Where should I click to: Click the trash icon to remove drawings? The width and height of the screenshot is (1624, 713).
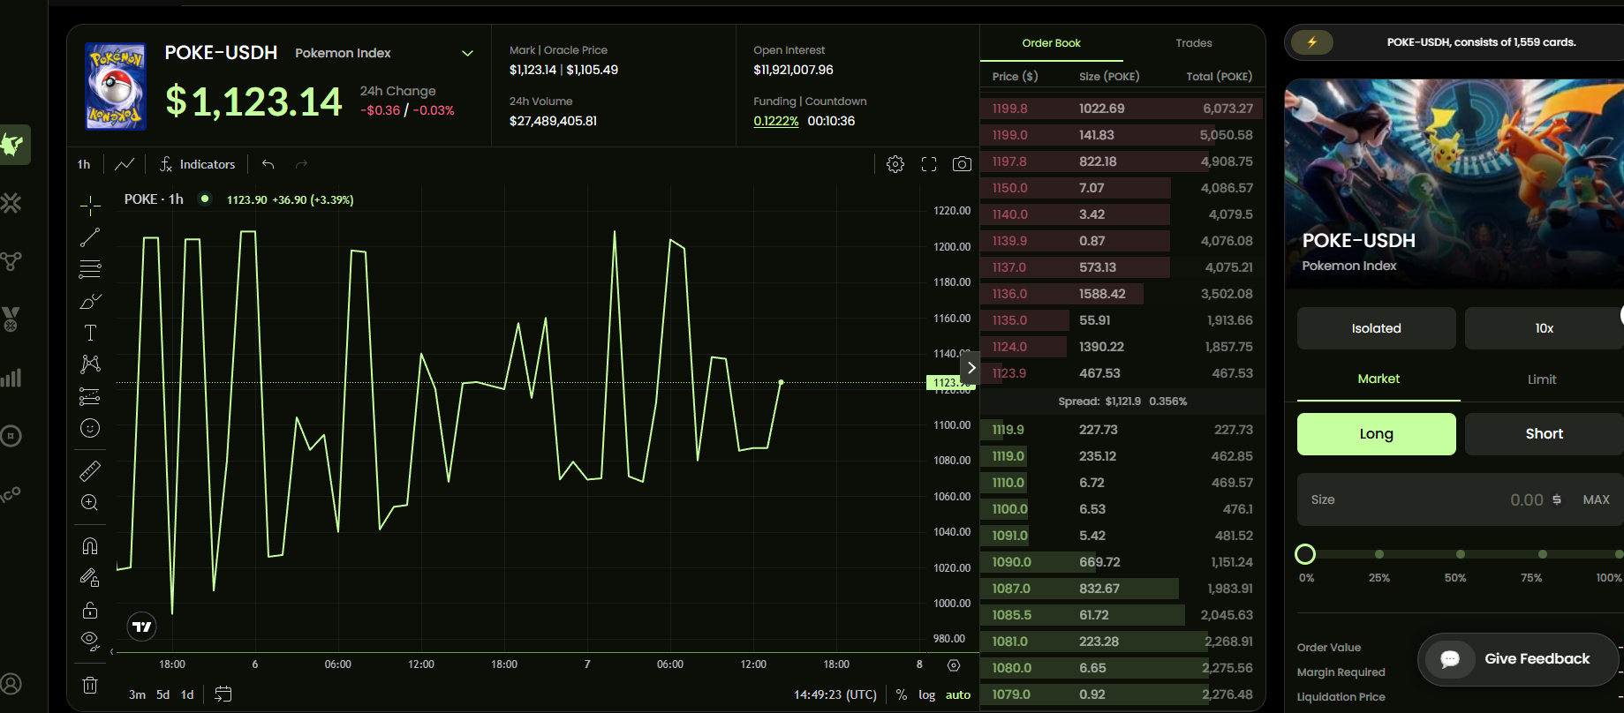[x=90, y=685]
